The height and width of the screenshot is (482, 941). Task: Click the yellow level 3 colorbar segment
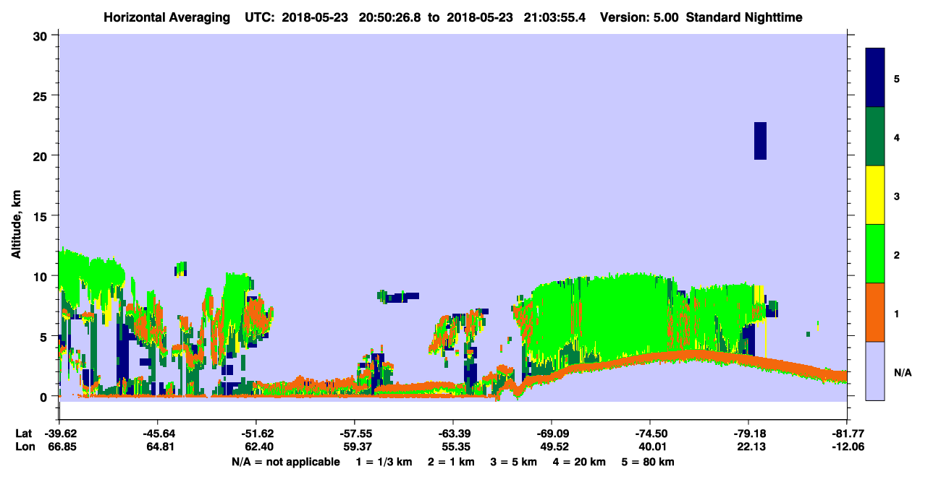tap(875, 195)
